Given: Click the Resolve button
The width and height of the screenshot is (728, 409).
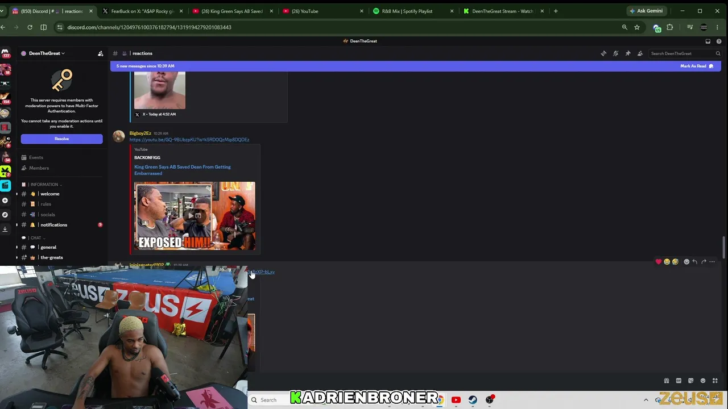Looking at the screenshot, I should (x=61, y=139).
